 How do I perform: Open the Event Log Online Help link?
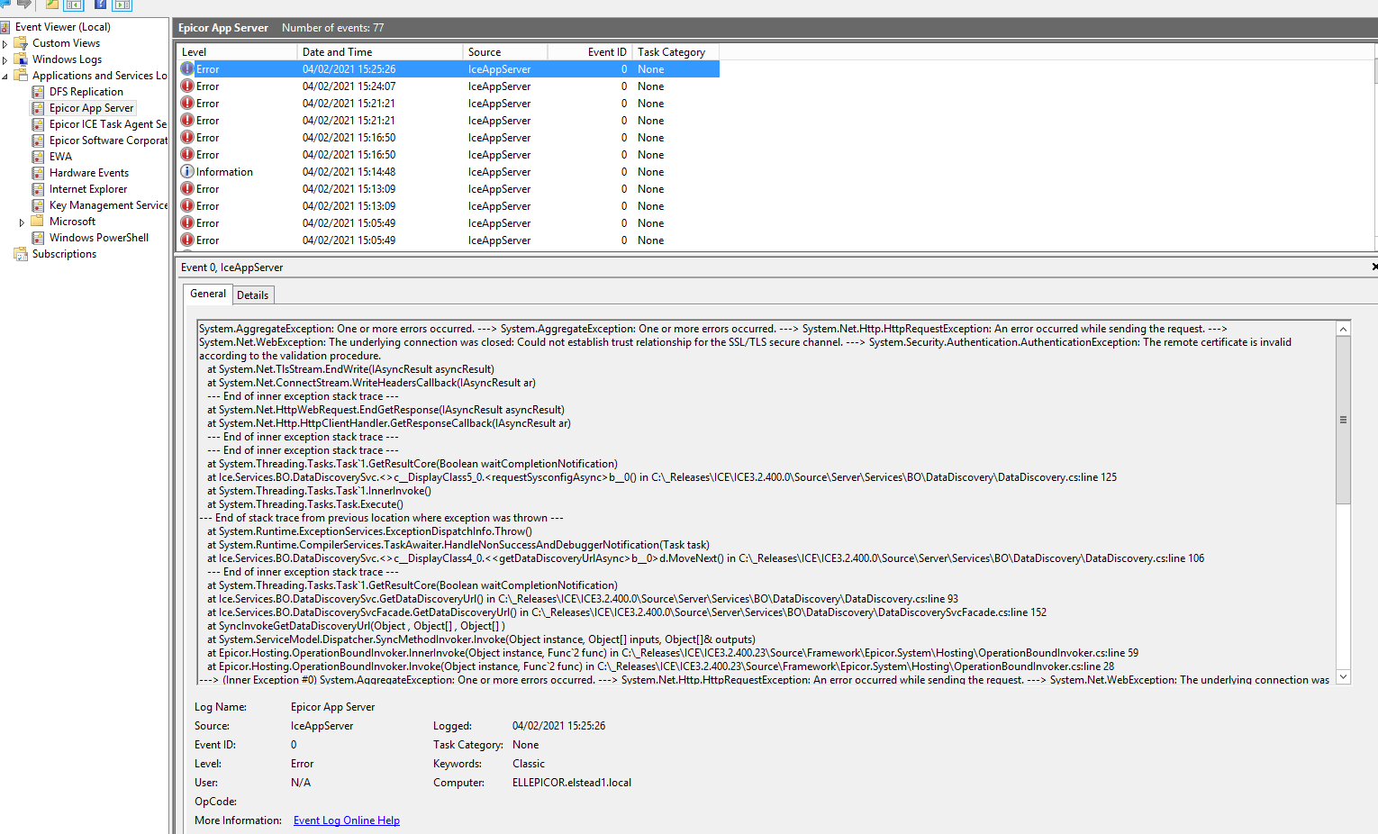coord(347,820)
